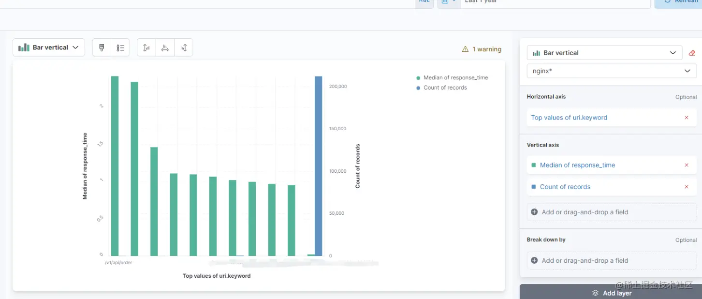This screenshot has height=299, width=702.
Task: Remove Top values of uri.keyword dimension
Action: (687, 118)
